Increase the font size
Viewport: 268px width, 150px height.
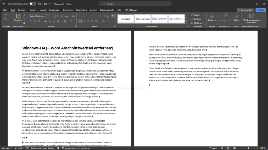point(58,16)
